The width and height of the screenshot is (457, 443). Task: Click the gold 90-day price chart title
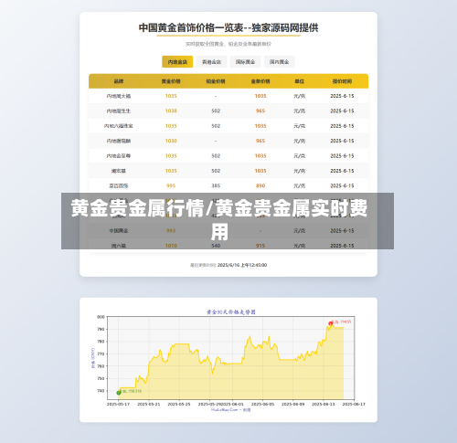231,312
